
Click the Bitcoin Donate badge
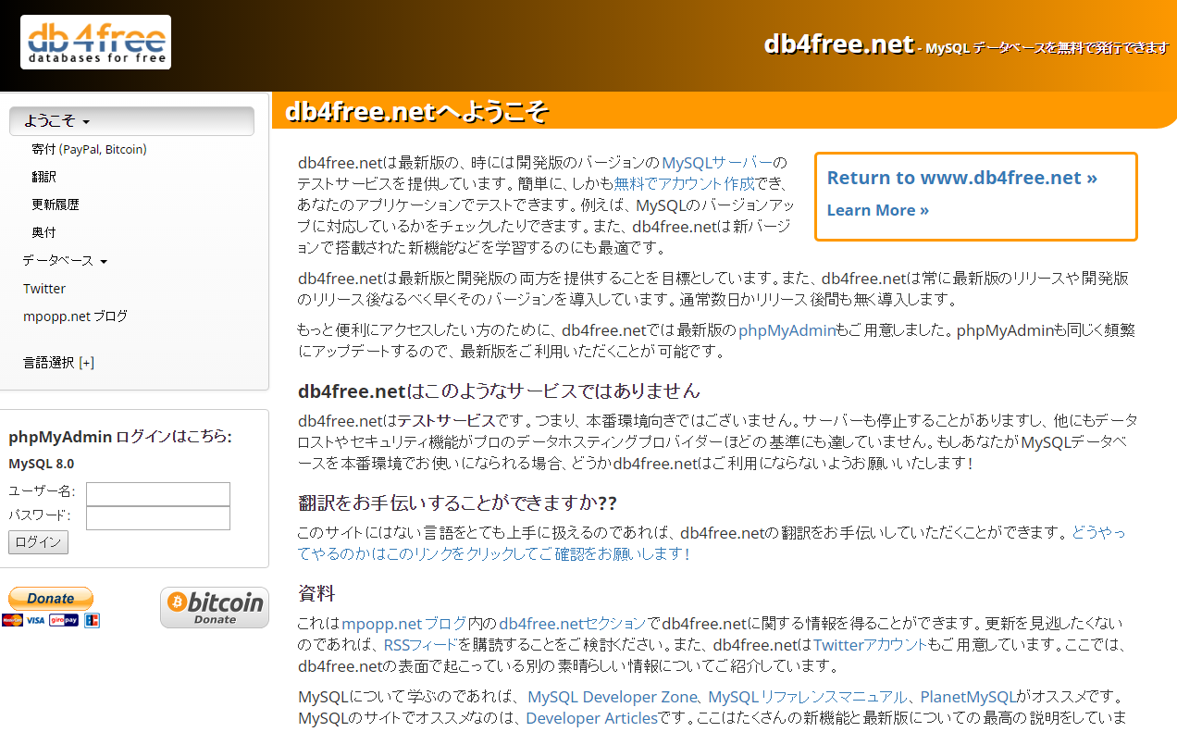click(214, 606)
